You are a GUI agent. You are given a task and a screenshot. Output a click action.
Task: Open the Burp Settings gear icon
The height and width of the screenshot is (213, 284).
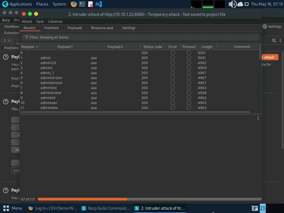pos(265,27)
